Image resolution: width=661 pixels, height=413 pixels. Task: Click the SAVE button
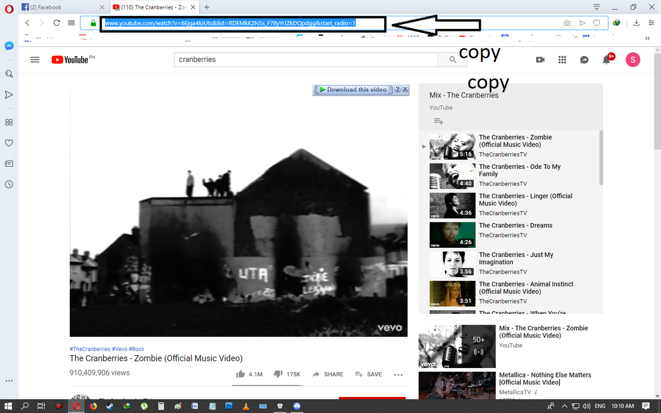[368, 374]
